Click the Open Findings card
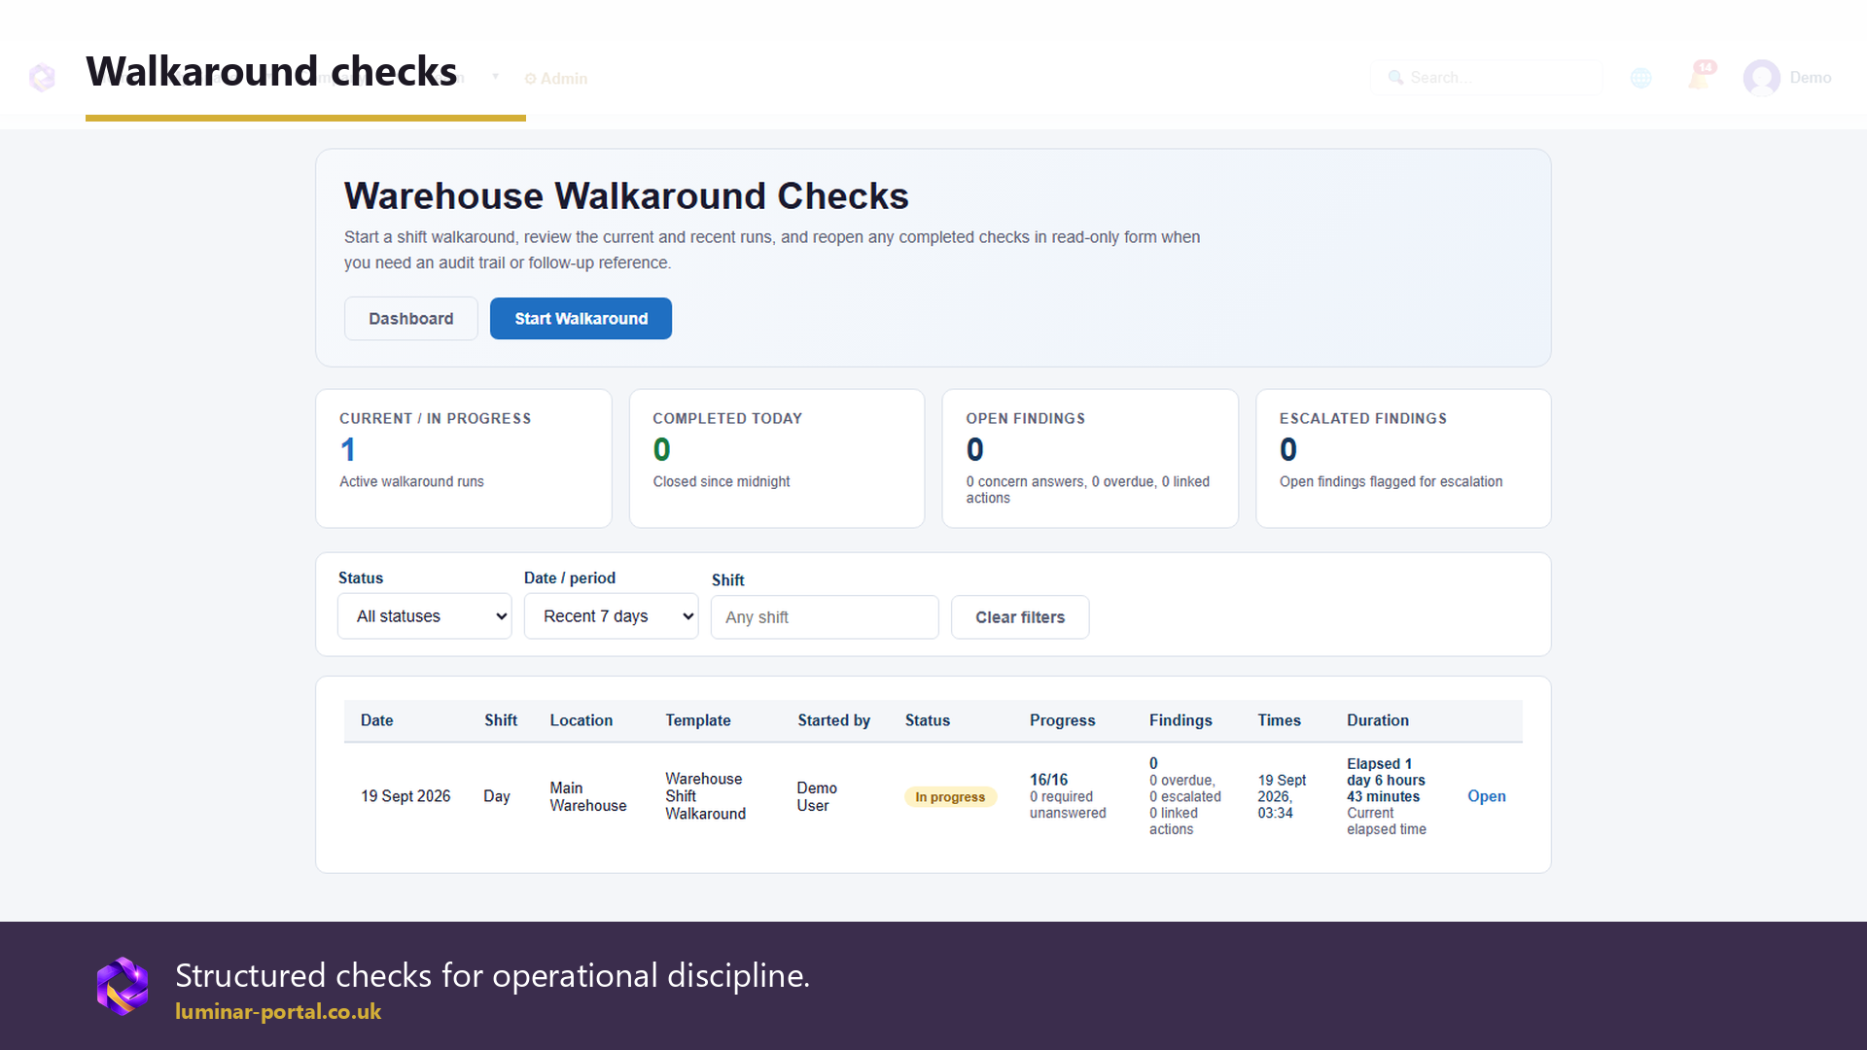 point(1090,459)
